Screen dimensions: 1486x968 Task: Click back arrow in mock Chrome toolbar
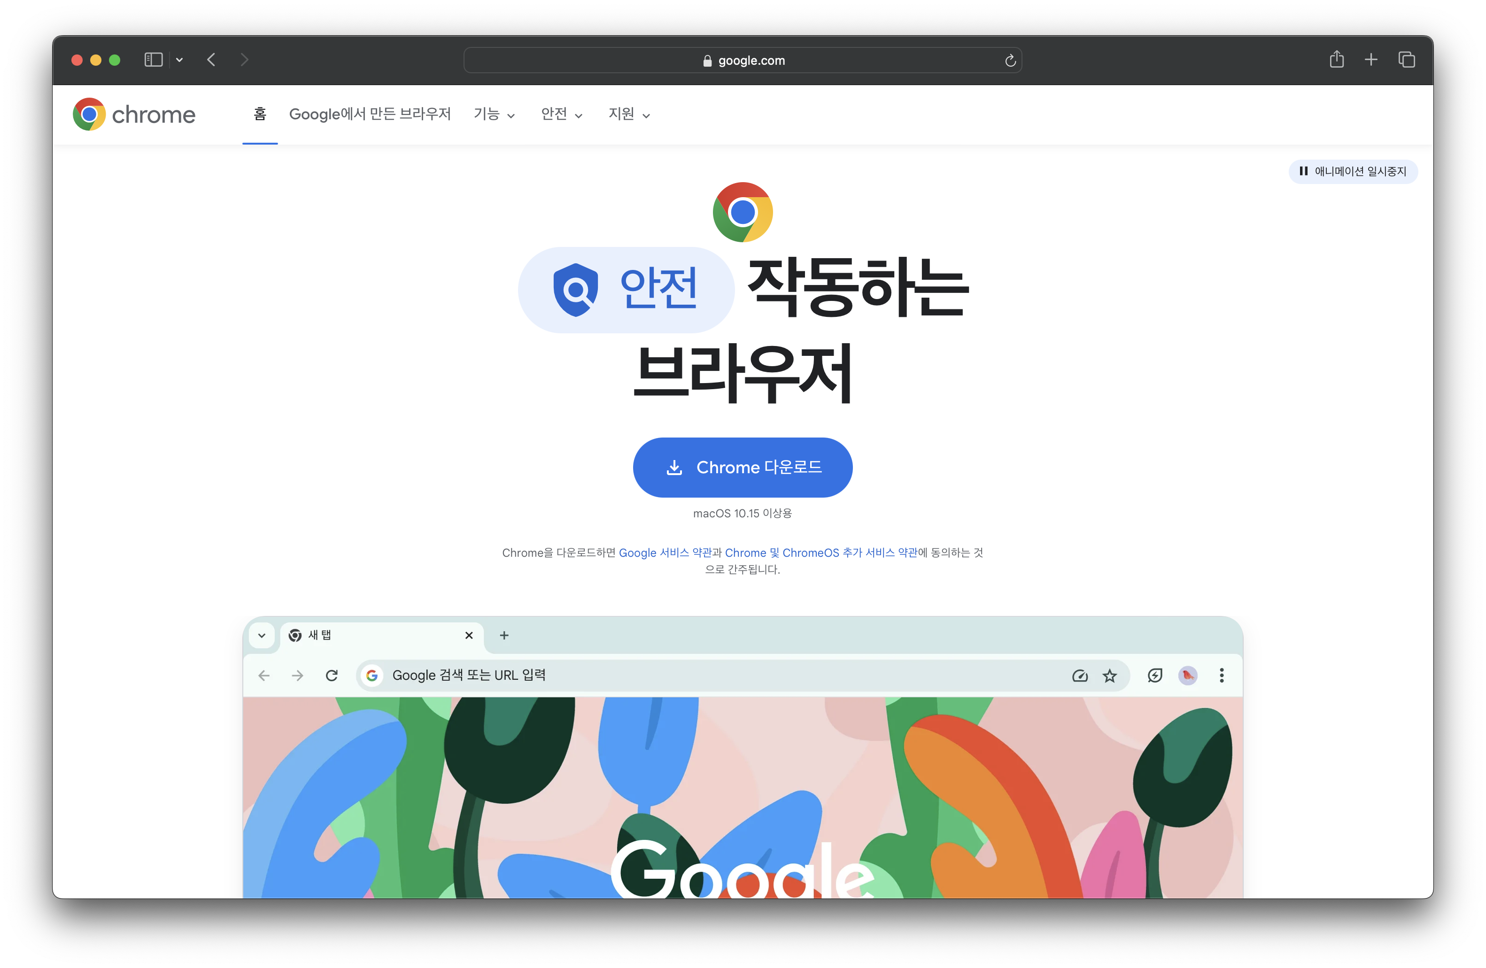[x=264, y=675]
